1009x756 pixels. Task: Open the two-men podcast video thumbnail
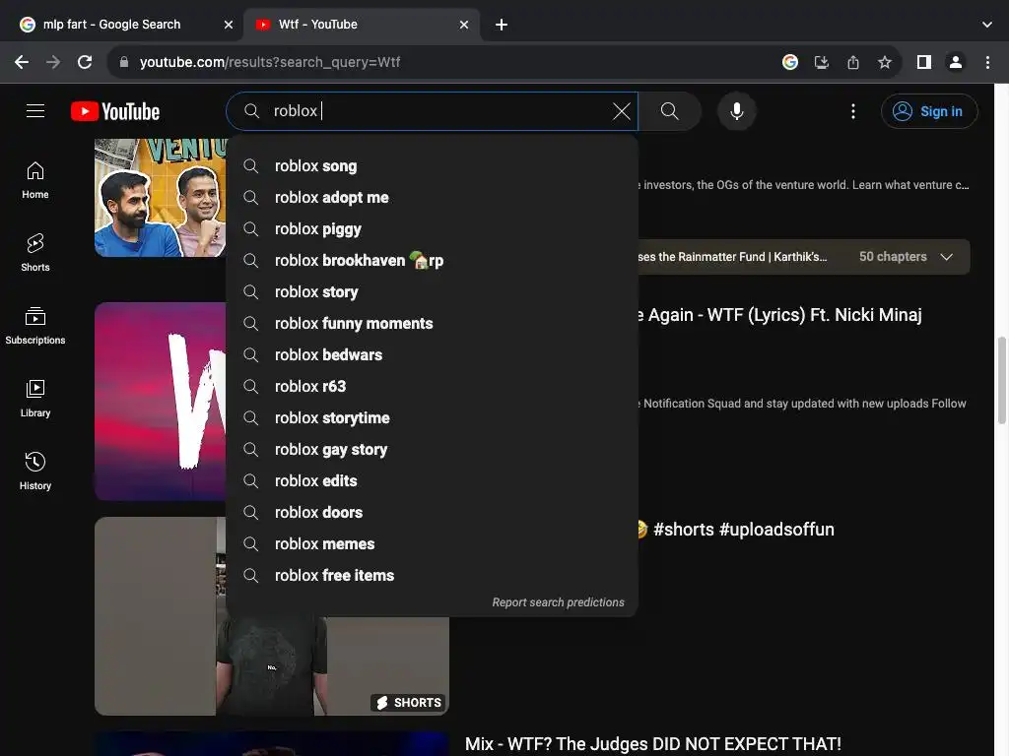pyautogui.click(x=161, y=197)
